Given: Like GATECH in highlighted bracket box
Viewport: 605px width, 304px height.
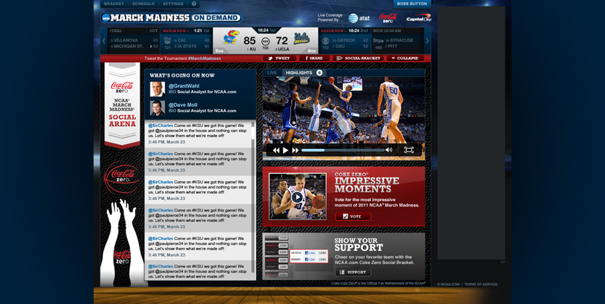Looking at the screenshot, I should tap(310, 253).
